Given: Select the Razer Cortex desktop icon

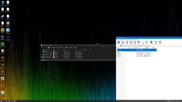Looking at the screenshot, I should [3, 44].
